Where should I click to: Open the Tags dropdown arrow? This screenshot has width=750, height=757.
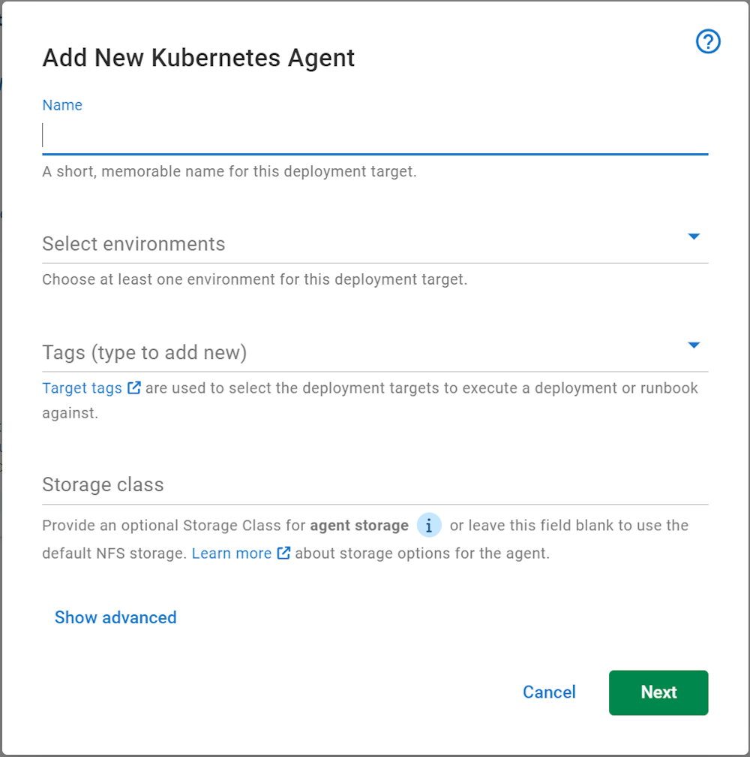pos(694,345)
